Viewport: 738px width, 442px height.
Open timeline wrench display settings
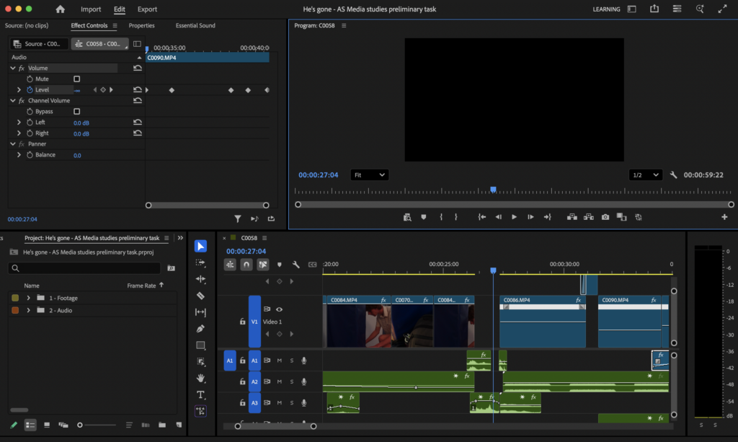pyautogui.click(x=295, y=265)
